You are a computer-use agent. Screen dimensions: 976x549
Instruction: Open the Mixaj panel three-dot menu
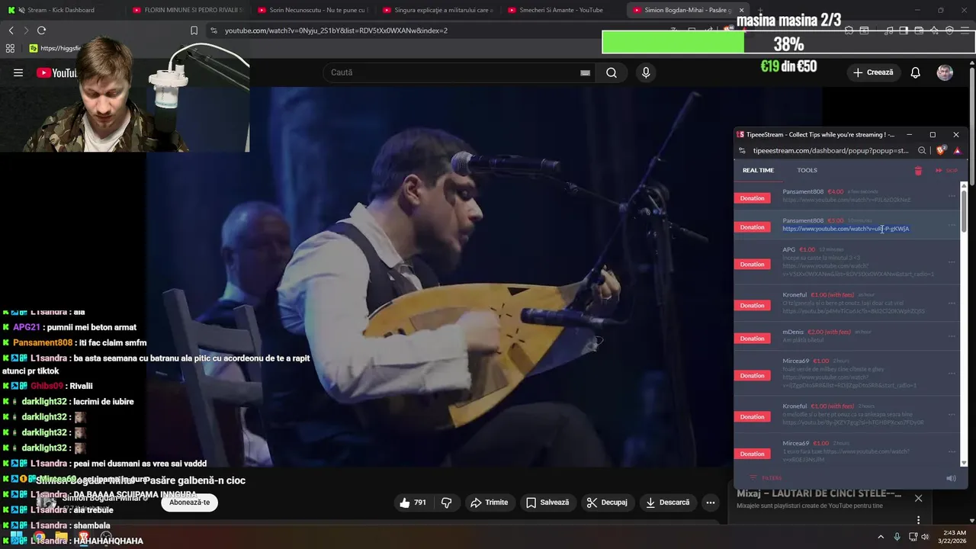918,520
